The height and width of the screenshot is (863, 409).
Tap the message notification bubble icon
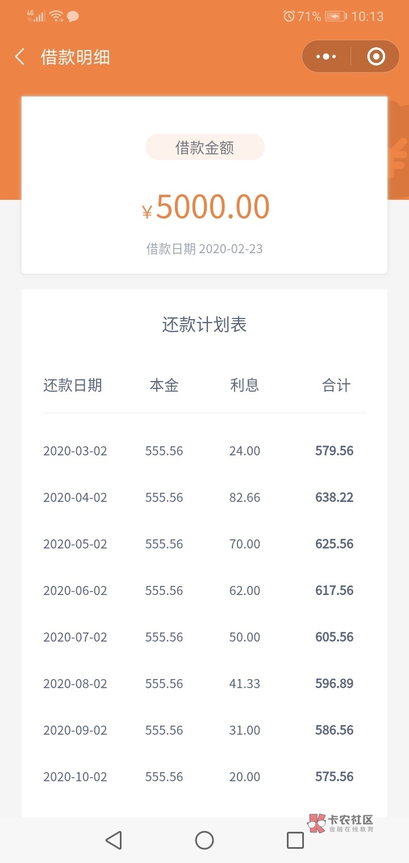click(x=73, y=16)
